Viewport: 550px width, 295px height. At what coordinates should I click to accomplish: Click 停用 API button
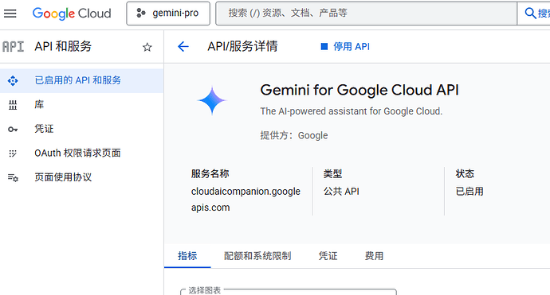click(x=345, y=47)
